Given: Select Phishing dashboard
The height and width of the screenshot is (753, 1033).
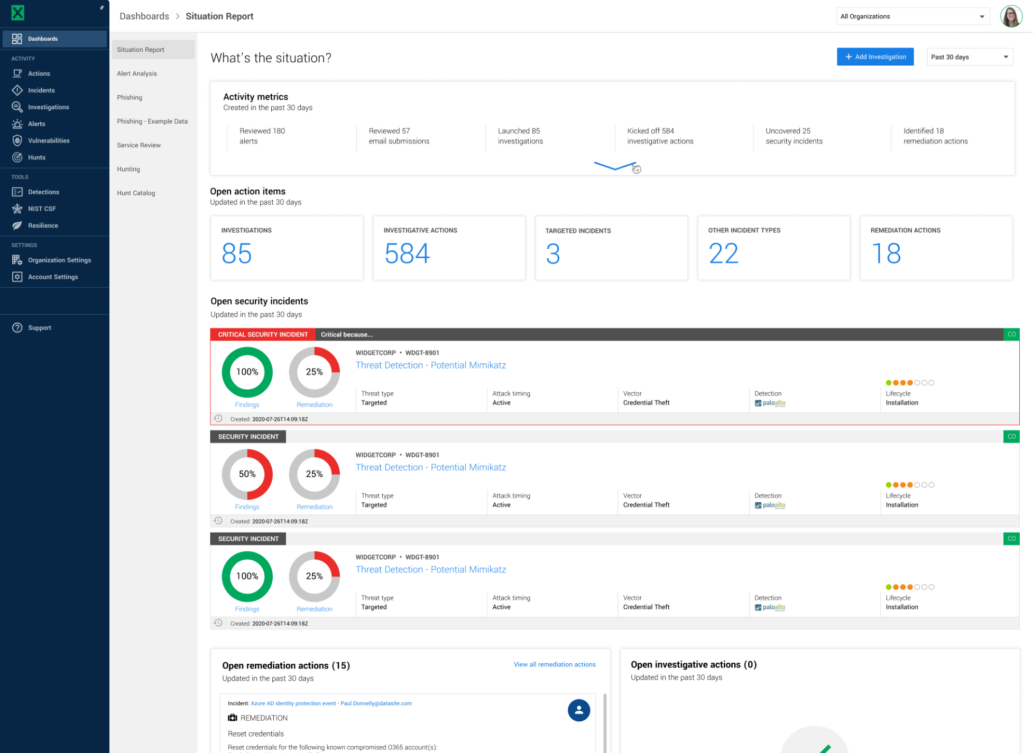Looking at the screenshot, I should [130, 97].
